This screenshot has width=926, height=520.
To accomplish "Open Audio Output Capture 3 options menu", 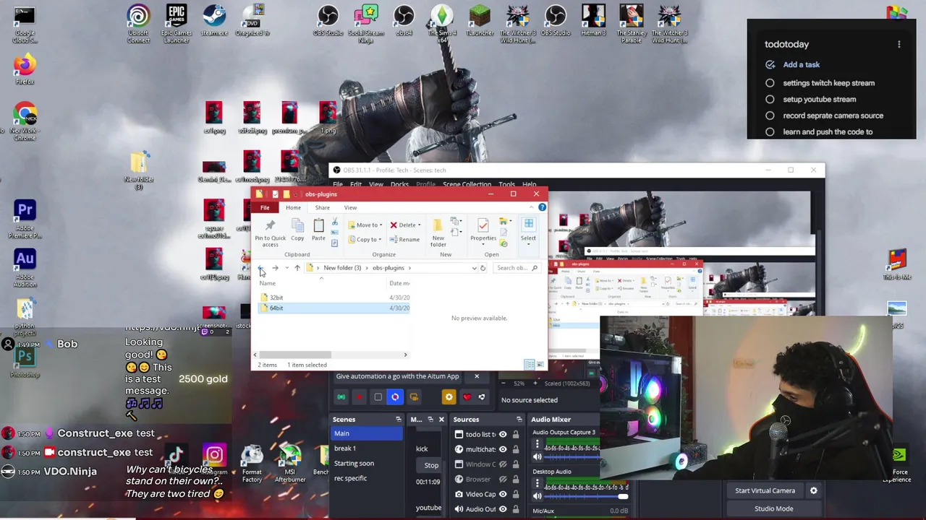I will [x=537, y=444].
